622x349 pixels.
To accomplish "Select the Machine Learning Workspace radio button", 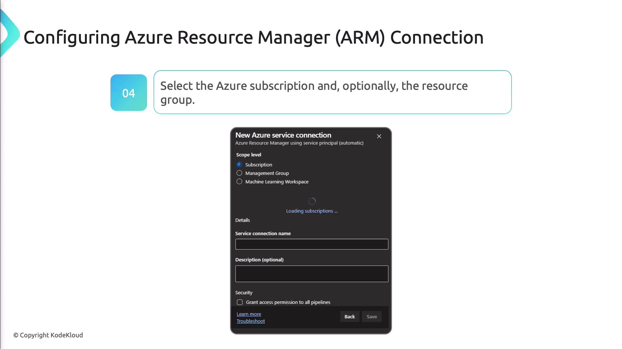I will [x=239, y=182].
